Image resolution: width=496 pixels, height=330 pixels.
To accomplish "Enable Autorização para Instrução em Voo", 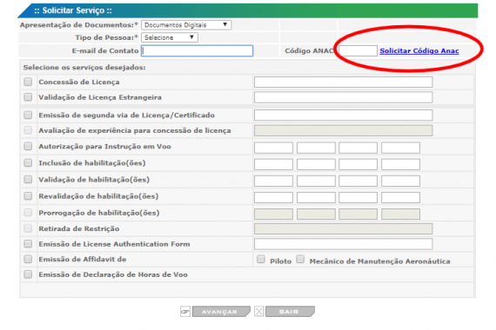I will (28, 146).
